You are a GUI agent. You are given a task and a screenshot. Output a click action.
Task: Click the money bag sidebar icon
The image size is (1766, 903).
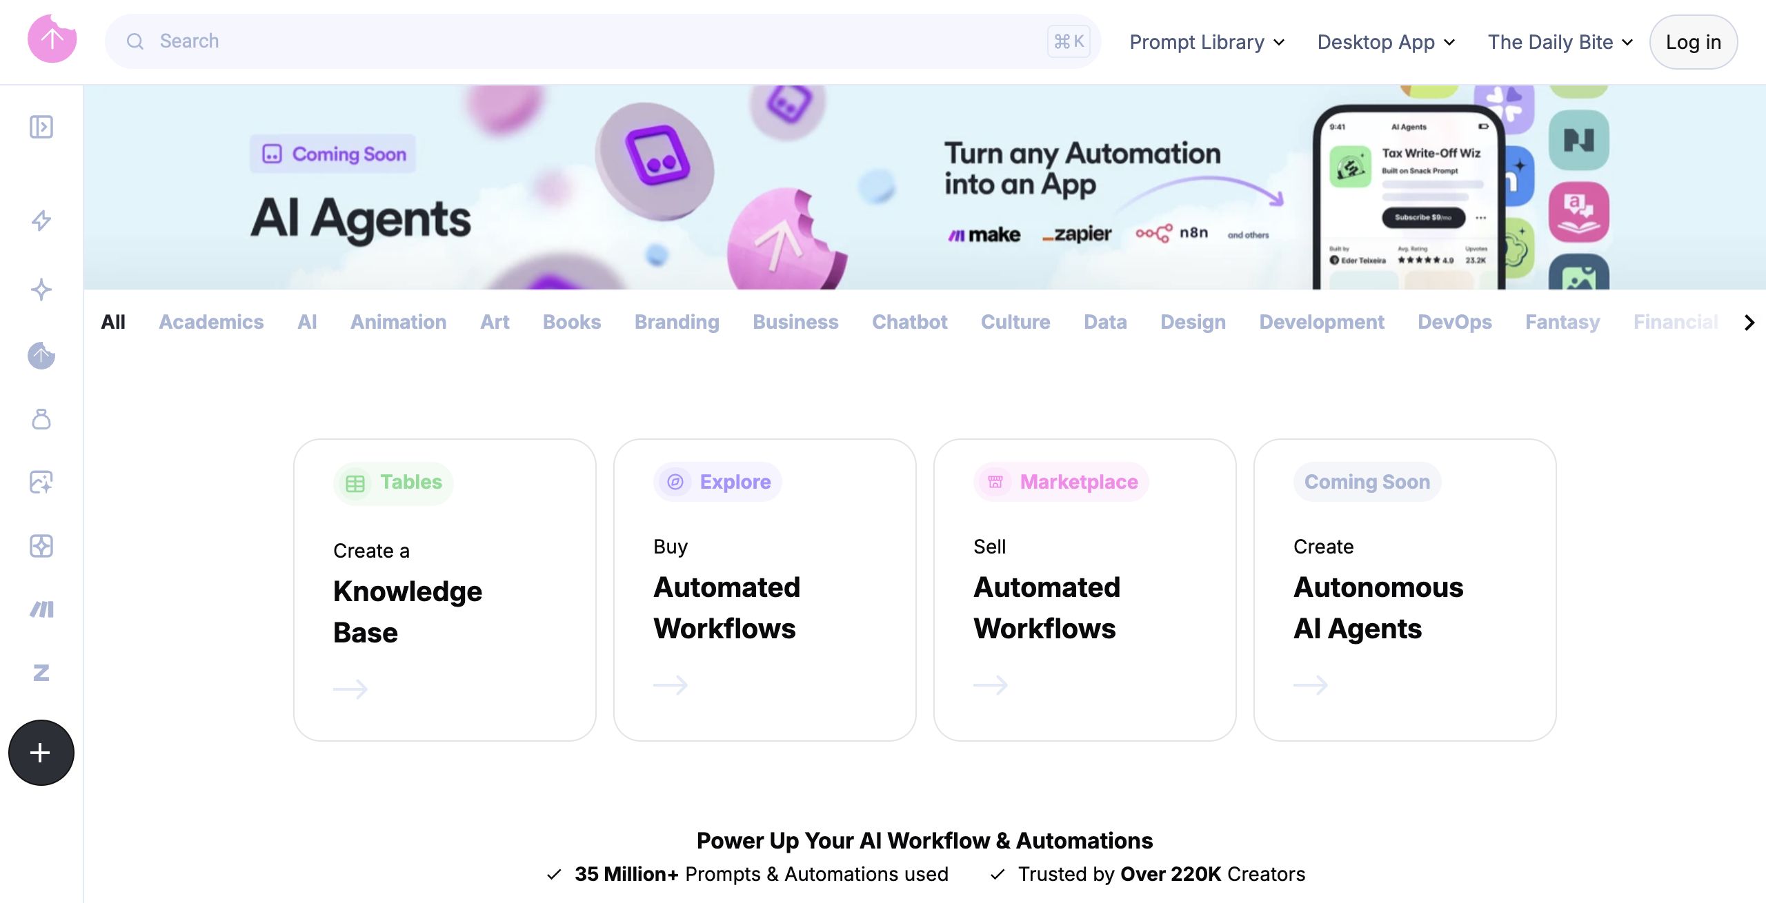(x=41, y=419)
